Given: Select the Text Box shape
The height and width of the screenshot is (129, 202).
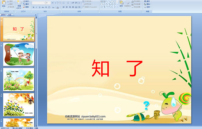Looking at the screenshot, I should (102, 1).
